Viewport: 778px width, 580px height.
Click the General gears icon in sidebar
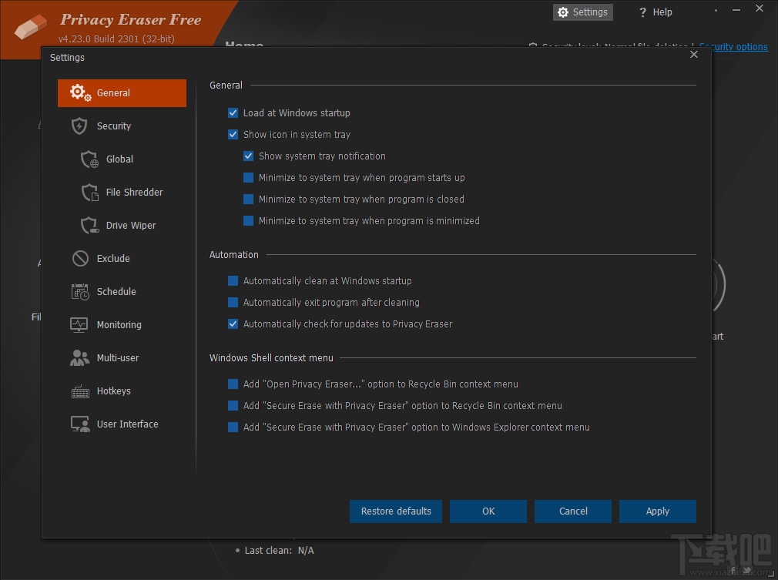80,92
